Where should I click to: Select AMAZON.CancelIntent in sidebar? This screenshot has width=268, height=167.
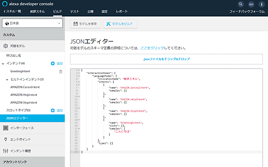coord(25,87)
